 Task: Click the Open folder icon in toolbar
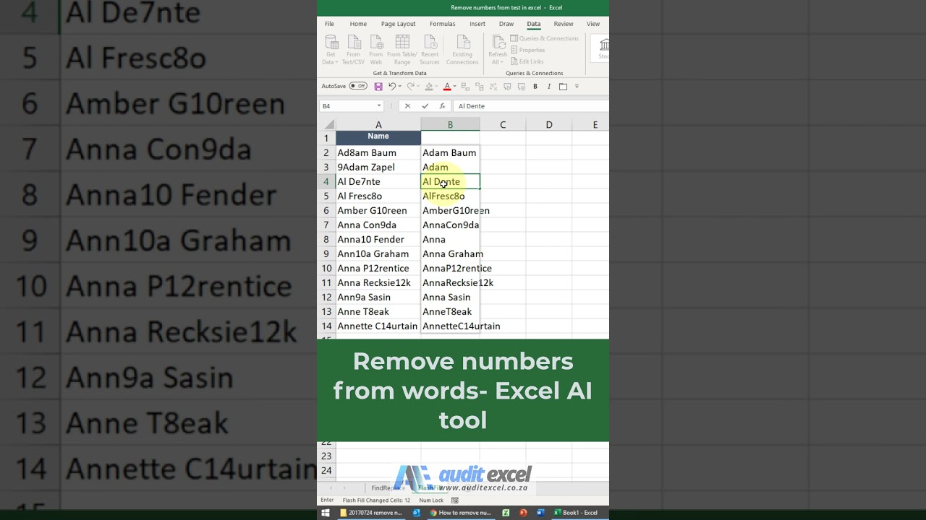click(x=563, y=87)
